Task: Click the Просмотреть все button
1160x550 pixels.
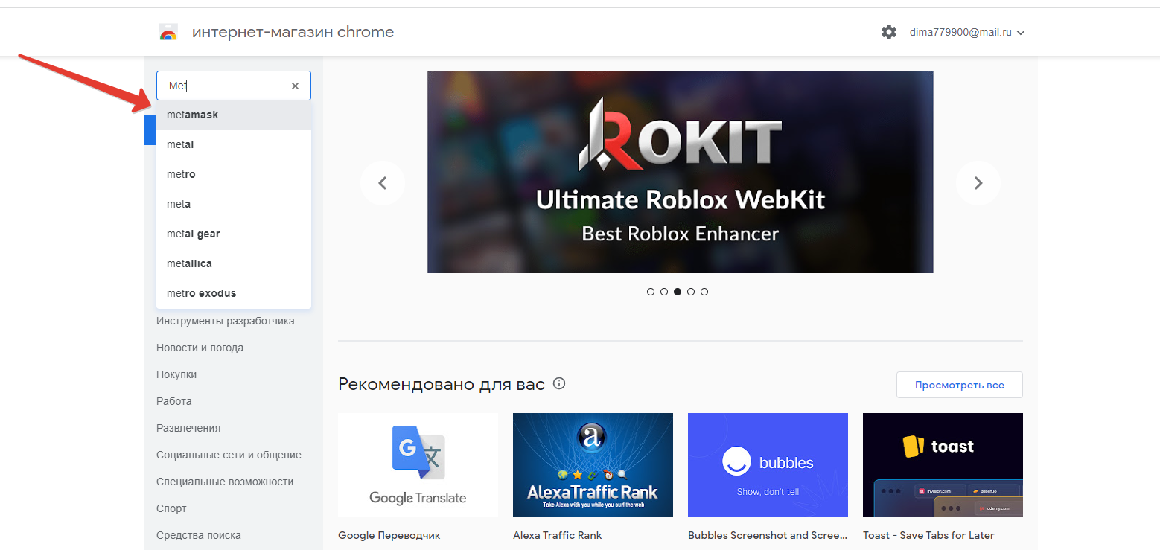Action: click(959, 385)
